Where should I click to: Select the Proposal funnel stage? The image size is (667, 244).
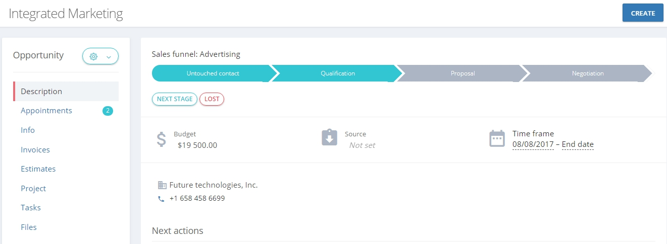[x=463, y=73]
